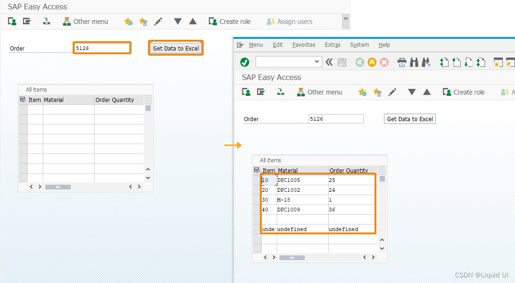Click Business Workplace icon in front window
Screen dimensions: 515x283
point(280,92)
